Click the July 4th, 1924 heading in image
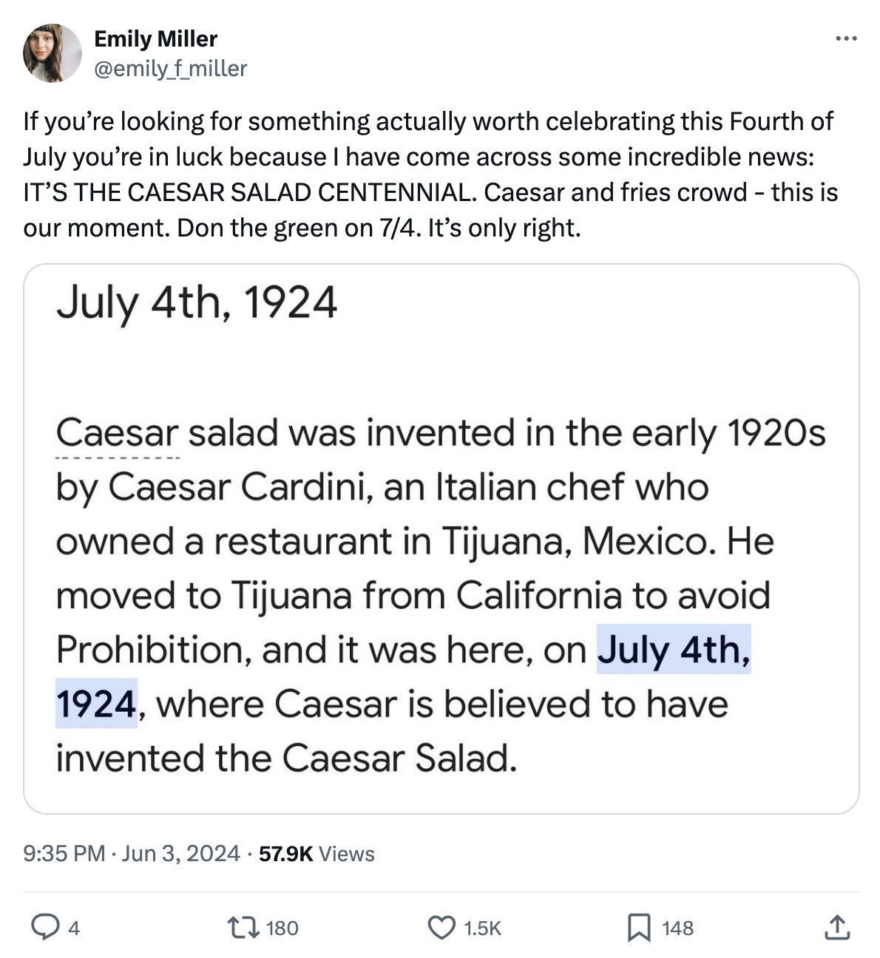This screenshot has height=958, width=880. point(197,303)
